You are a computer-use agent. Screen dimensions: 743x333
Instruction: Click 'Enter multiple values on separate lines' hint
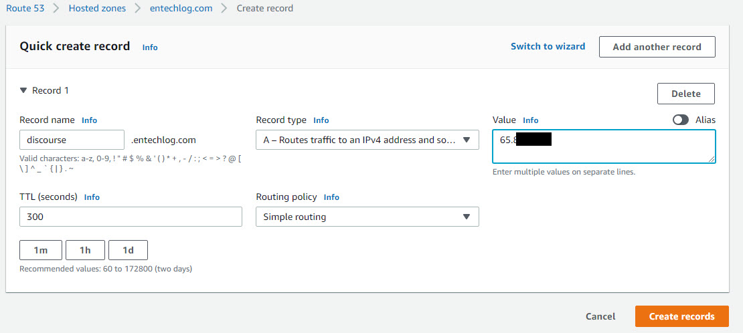564,172
